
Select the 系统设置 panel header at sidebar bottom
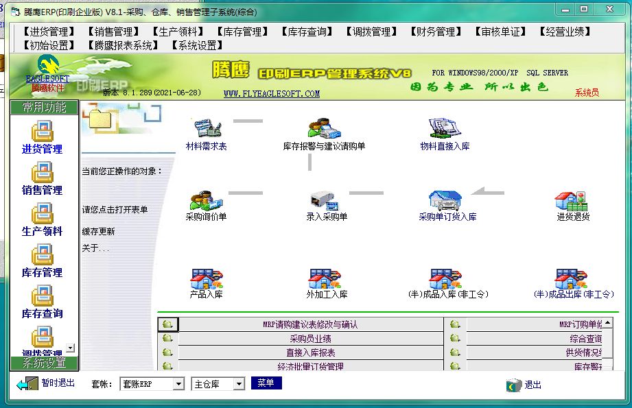[x=45, y=363]
